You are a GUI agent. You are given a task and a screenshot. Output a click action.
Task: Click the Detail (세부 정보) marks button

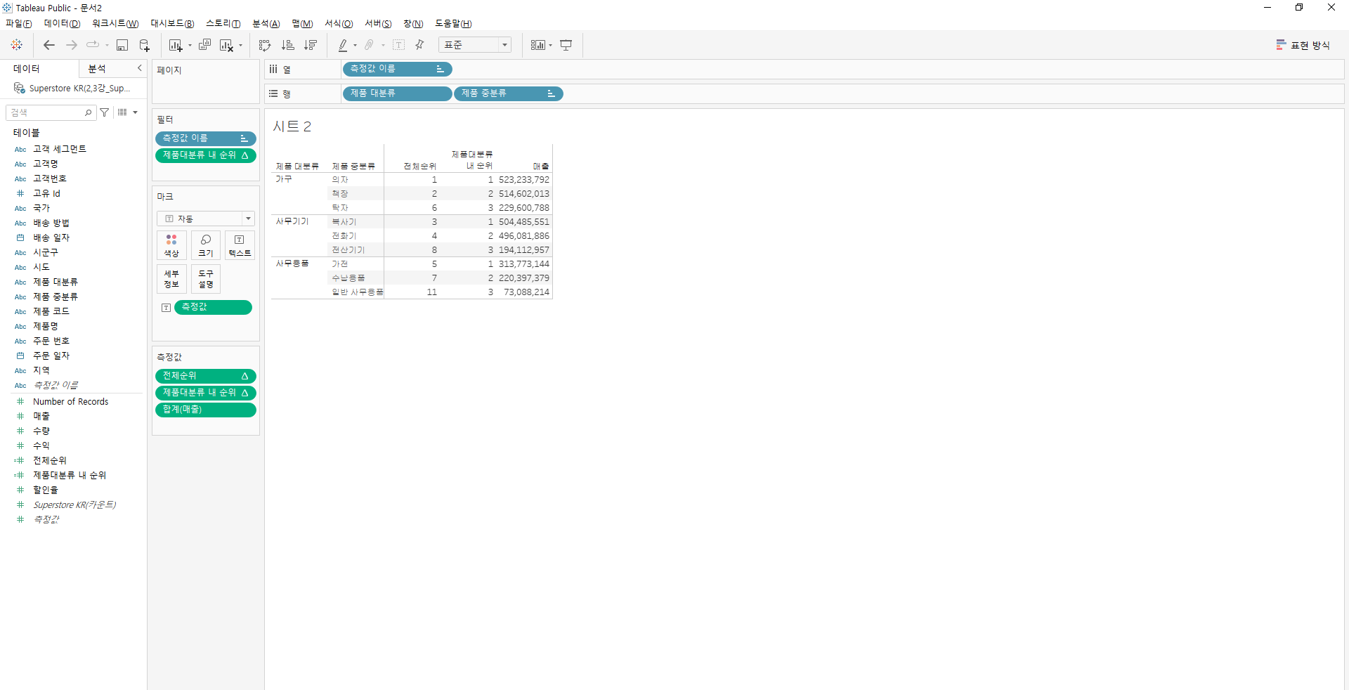pyautogui.click(x=171, y=279)
